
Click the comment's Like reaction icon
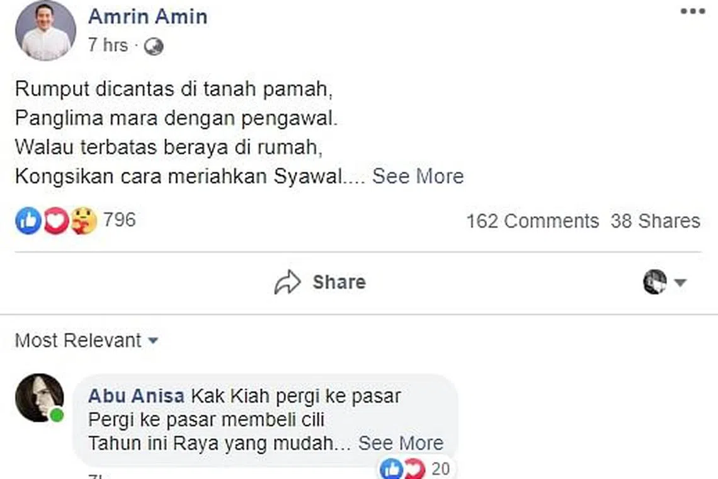(x=391, y=469)
